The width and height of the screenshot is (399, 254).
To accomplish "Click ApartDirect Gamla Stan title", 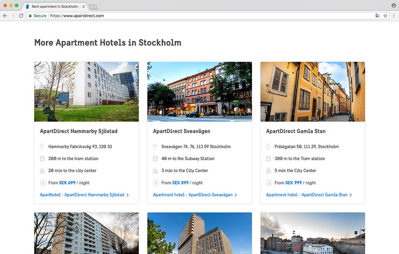I will 296,131.
